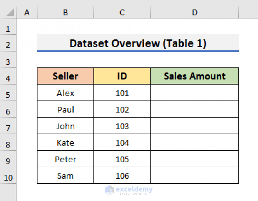
Task: Select row 6 header
Action: tap(8, 109)
